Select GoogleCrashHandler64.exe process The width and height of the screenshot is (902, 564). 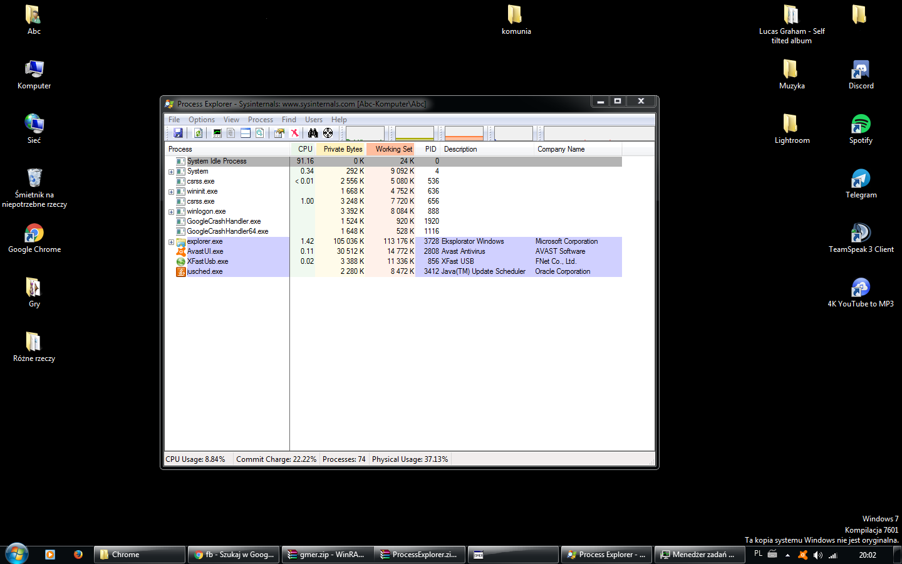(393, 231)
